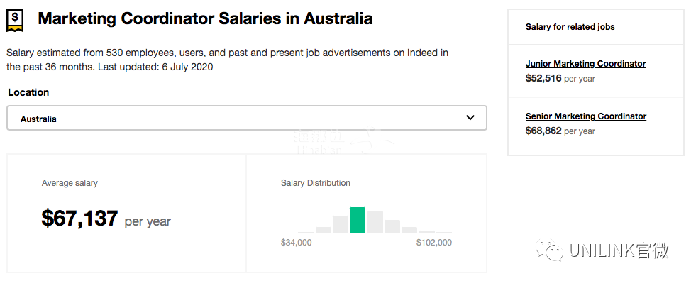
Task: Click the $52,516 per year amount
Action: point(560,78)
